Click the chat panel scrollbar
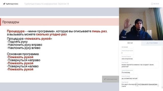 (x=162, y=87)
